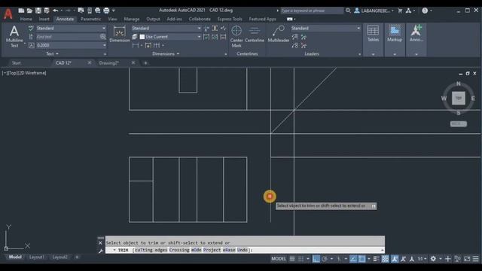Switch to the Layout1 tab

pos(37,257)
